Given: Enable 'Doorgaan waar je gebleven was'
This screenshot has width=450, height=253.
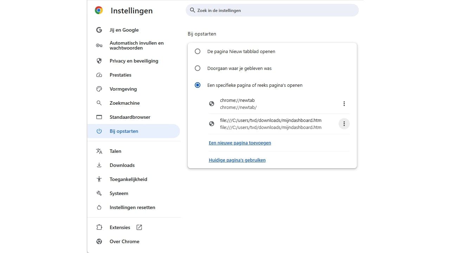Looking at the screenshot, I should [198, 68].
